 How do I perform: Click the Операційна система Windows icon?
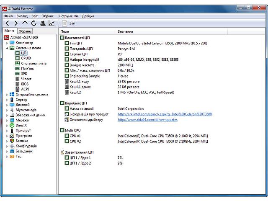(x=12, y=94)
